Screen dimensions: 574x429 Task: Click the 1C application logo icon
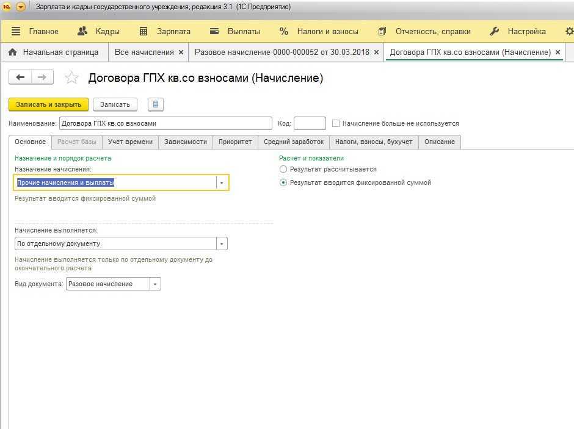click(x=7, y=7)
